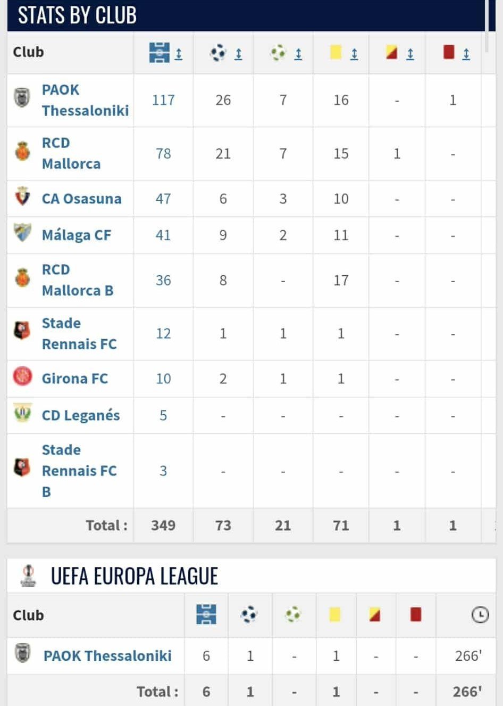Click PAOK's 117 appearances number
This screenshot has height=706, width=503.
tap(163, 100)
